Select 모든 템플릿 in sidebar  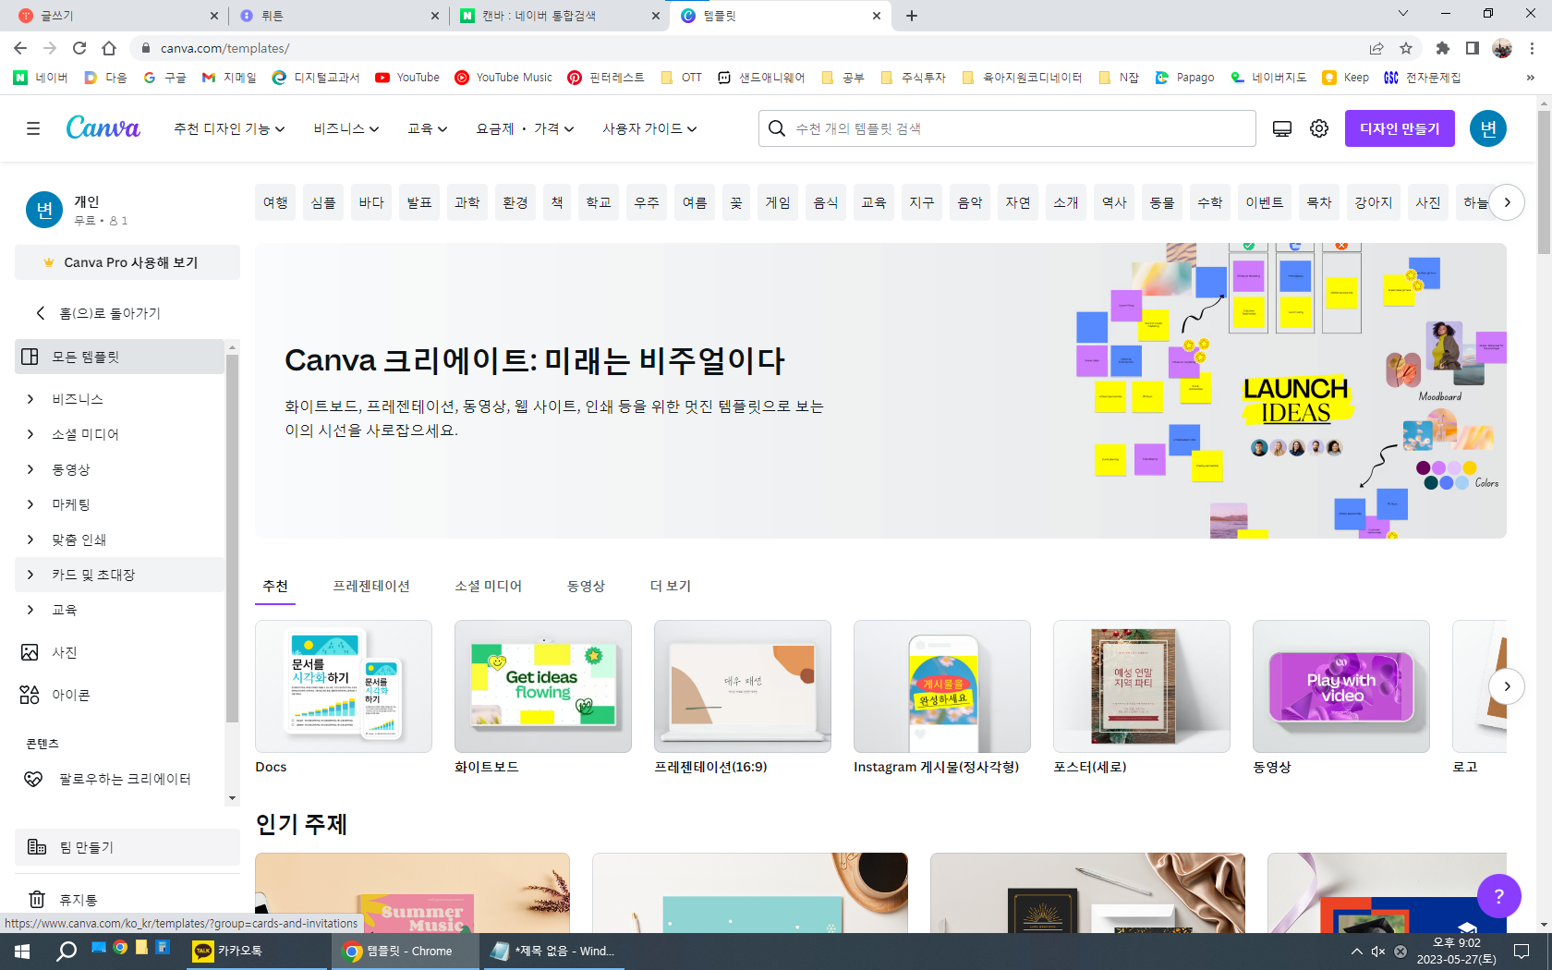[x=120, y=357]
